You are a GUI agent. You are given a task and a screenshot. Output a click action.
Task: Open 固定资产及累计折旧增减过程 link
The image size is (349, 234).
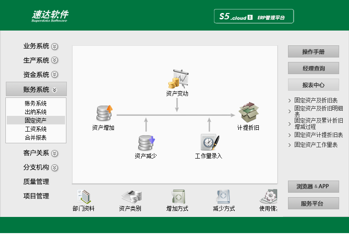tap(318, 124)
